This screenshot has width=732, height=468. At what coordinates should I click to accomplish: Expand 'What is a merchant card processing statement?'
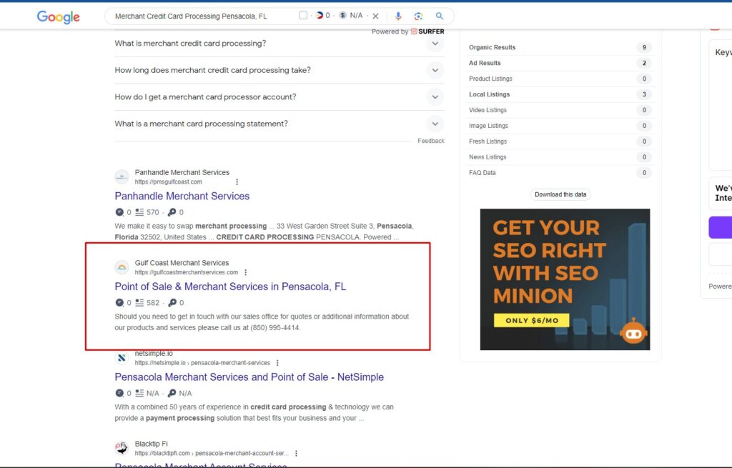(x=280, y=124)
